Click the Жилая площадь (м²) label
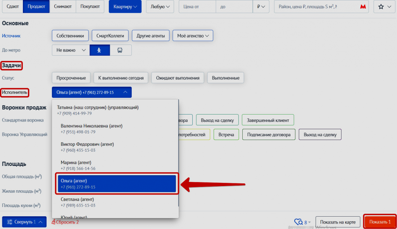Viewport: 397px width, 229px height. (22, 191)
